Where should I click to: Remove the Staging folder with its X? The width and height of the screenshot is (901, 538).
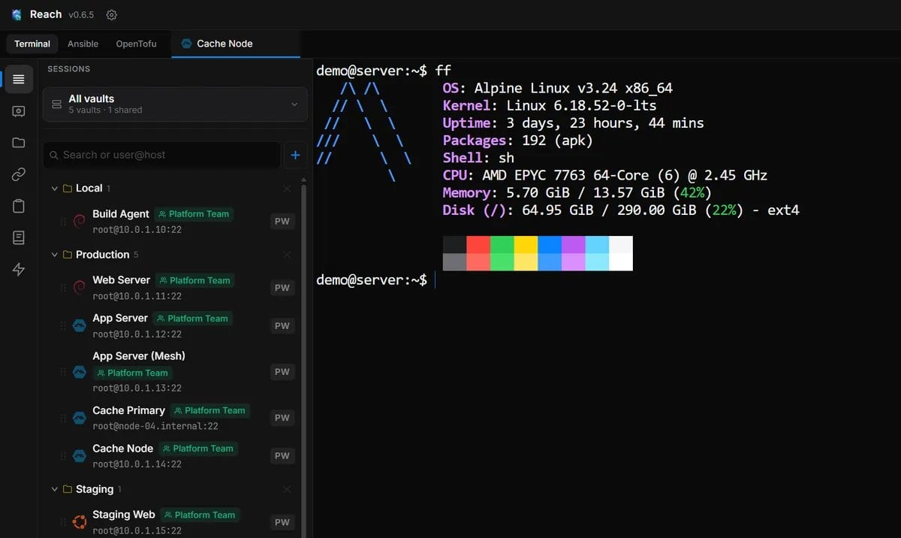point(287,489)
